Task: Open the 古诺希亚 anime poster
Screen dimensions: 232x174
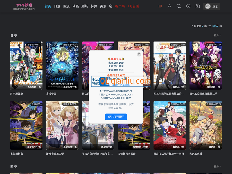Action: (62, 65)
